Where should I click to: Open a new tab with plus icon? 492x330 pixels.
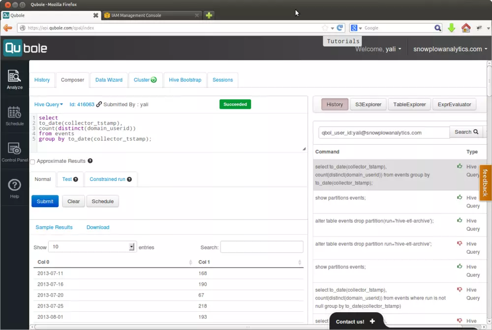tap(209, 15)
